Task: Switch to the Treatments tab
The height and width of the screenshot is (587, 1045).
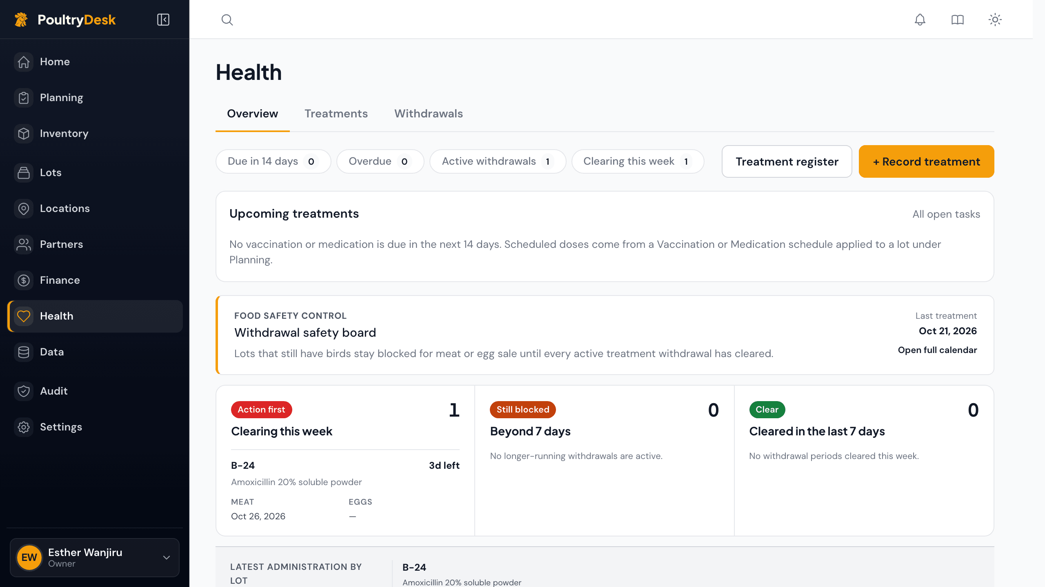Action: coord(336,114)
